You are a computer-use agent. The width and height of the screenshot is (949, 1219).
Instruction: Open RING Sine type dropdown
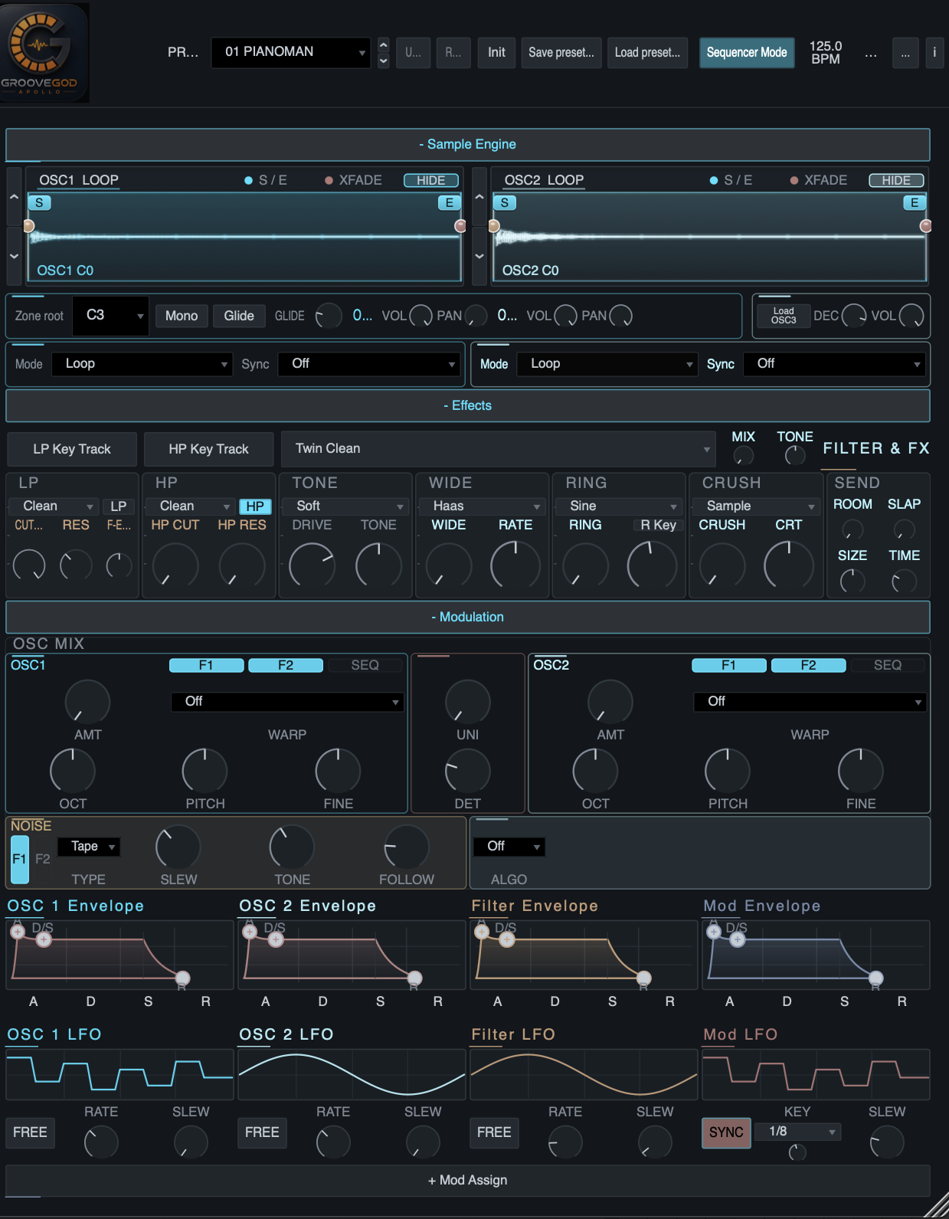(618, 506)
